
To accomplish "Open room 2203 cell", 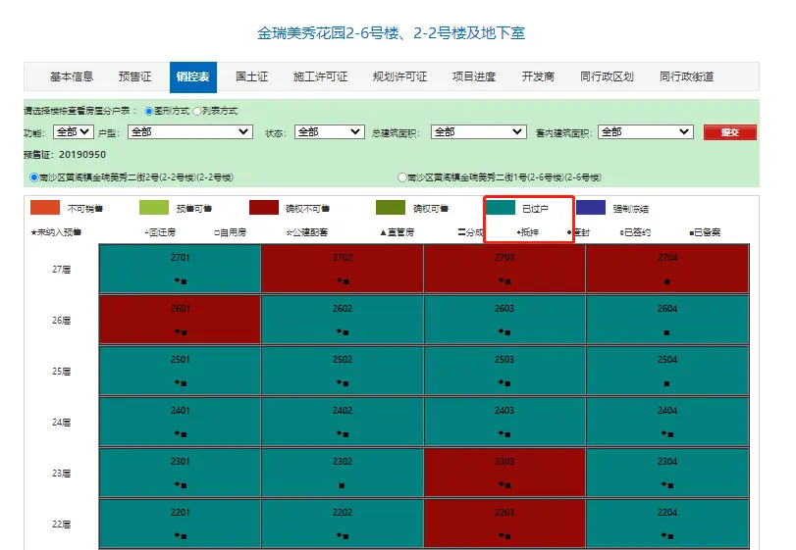I will click(x=504, y=524).
